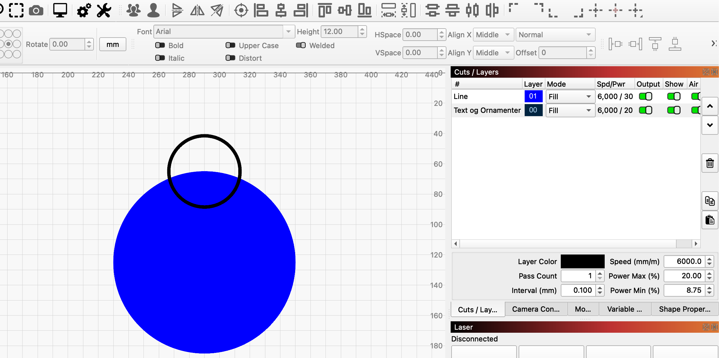Click the Interval (mm) input field
Screen dimensions: 719x358
click(578, 290)
